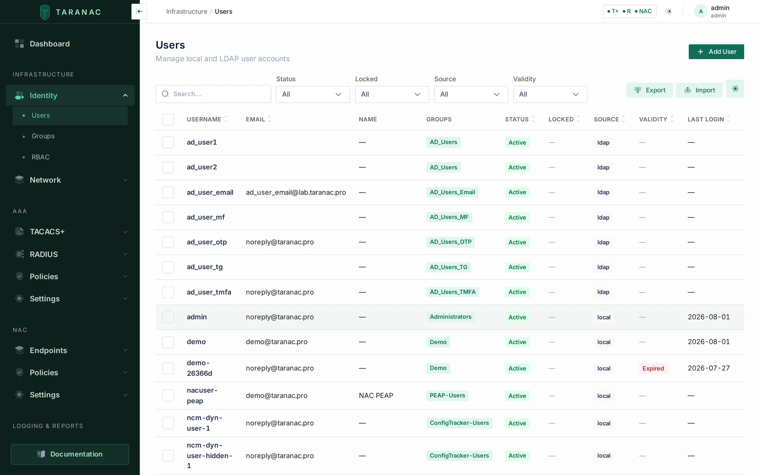
Task: Check the ad_user_mf row checkbox
Action: click(168, 217)
